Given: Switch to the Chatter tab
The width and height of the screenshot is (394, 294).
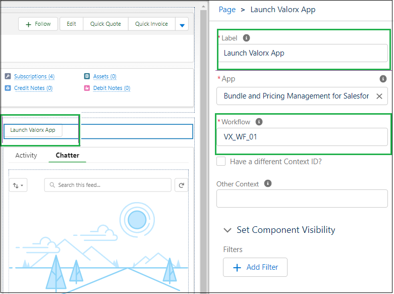Looking at the screenshot, I should click(x=67, y=155).
